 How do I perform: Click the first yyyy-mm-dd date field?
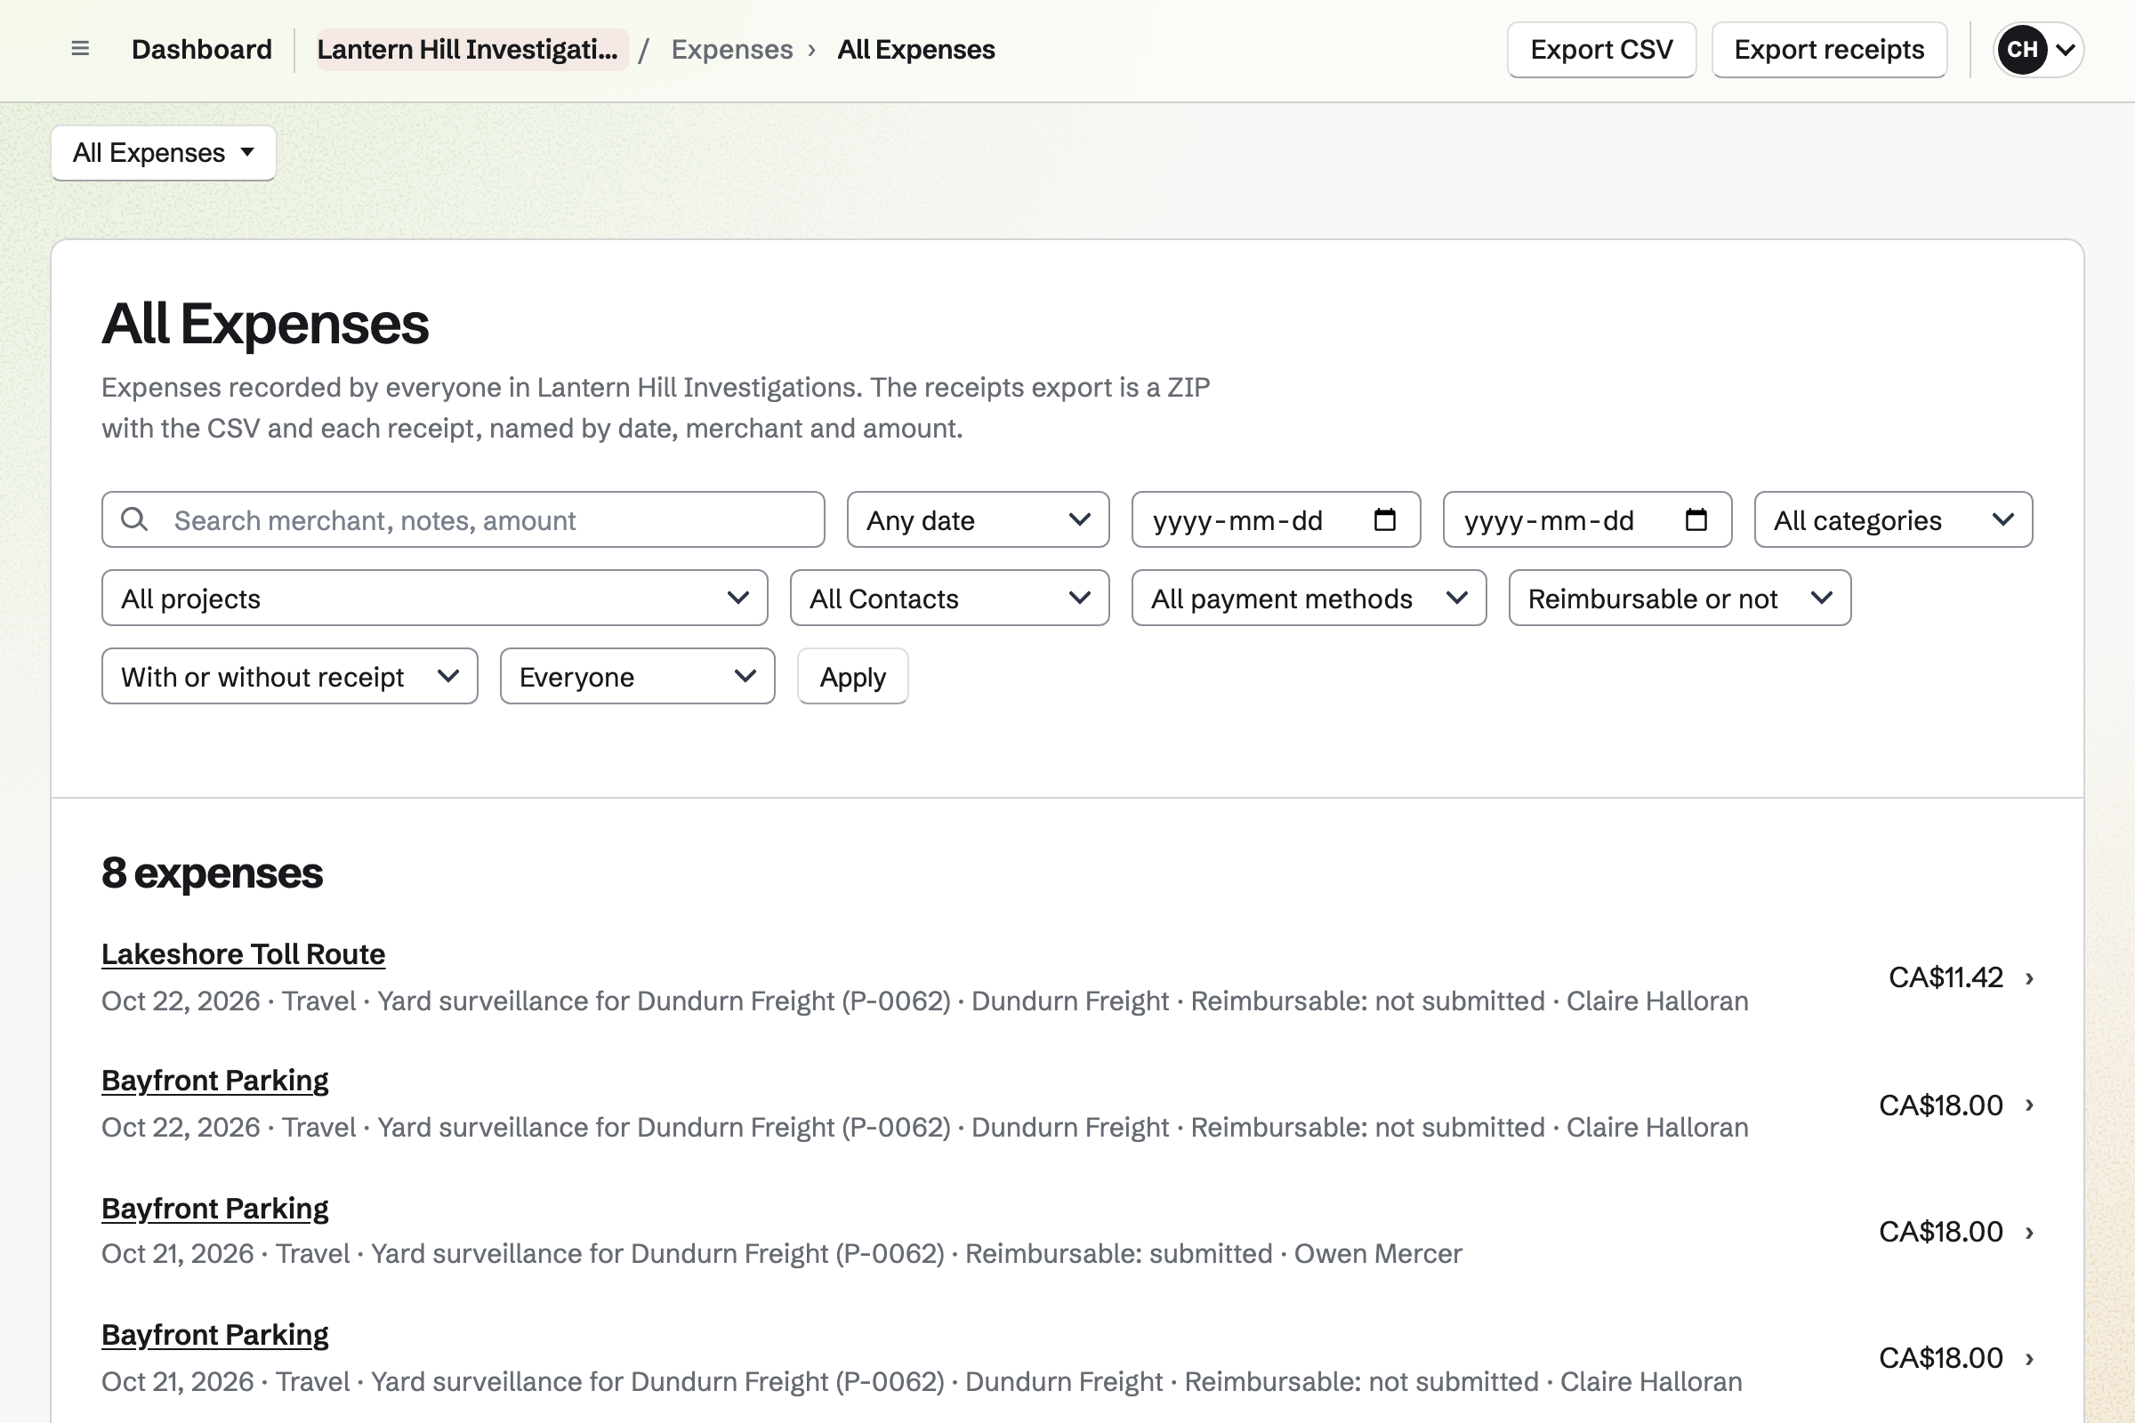[1276, 520]
